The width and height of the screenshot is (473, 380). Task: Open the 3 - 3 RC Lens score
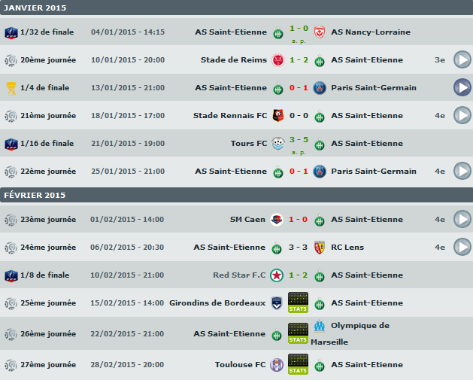[x=298, y=248]
